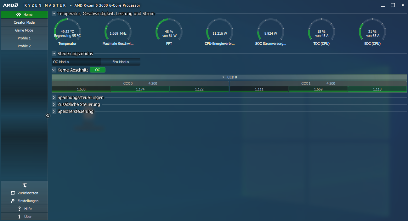Click the TDC (CPU) gauge
Screen dimensions: 408x221
(x=321, y=31)
